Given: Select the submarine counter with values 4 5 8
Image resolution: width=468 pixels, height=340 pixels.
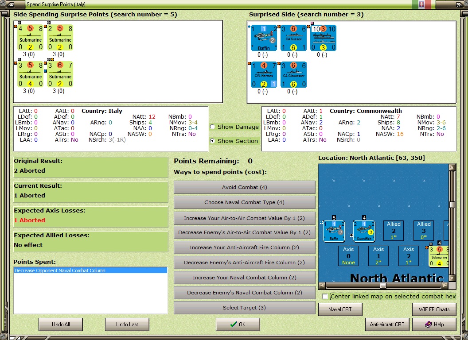Looking at the screenshot, I should (x=31, y=38).
